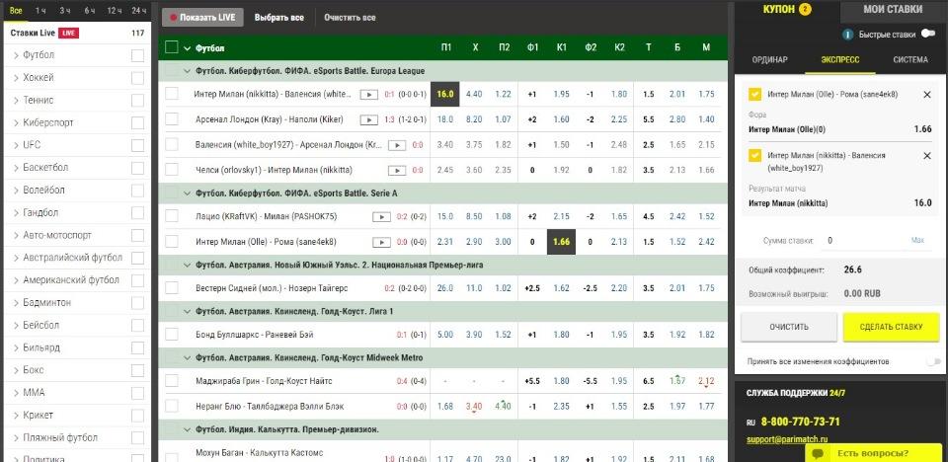
Task: Collapse the green Футбол section header
Action: click(187, 48)
